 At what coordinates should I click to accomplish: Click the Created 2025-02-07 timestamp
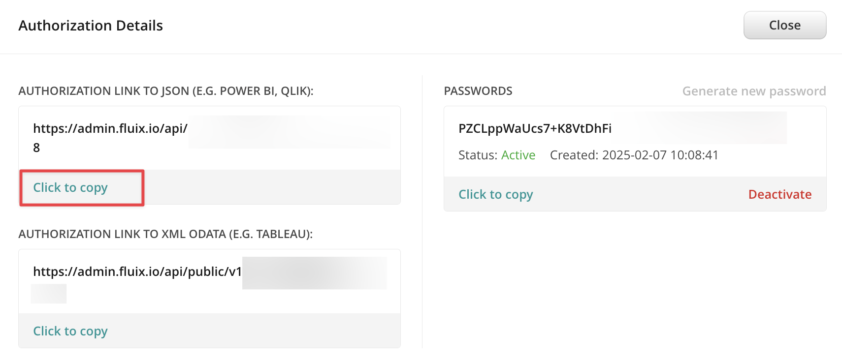634,155
